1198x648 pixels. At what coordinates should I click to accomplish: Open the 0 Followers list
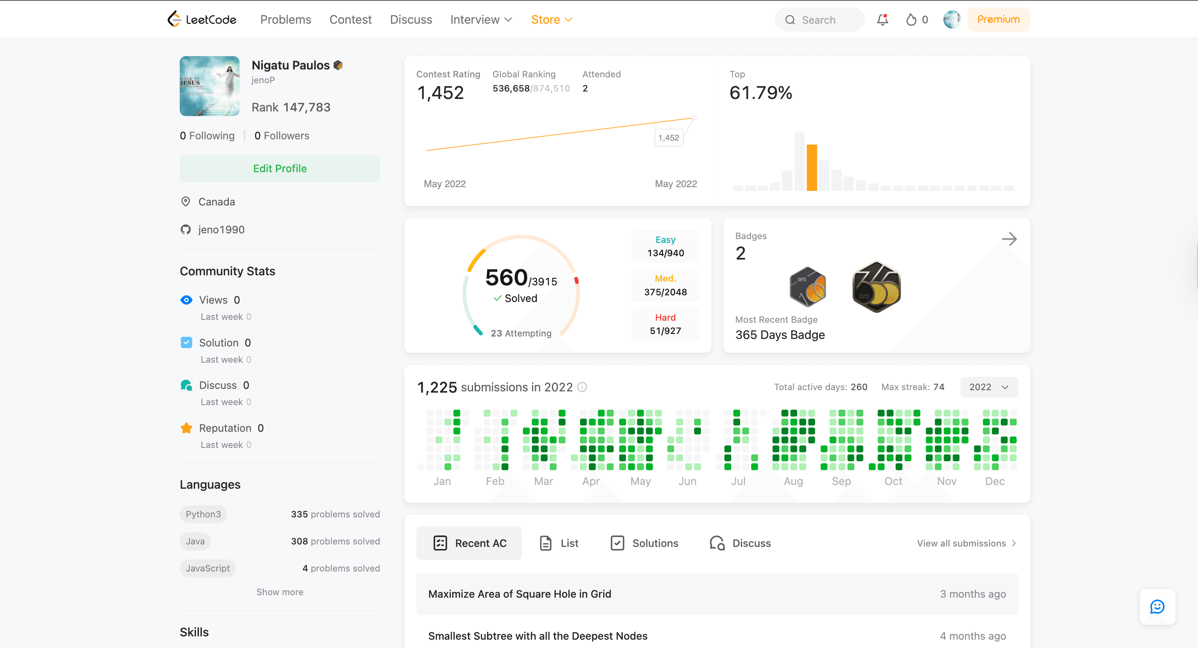[x=282, y=136]
